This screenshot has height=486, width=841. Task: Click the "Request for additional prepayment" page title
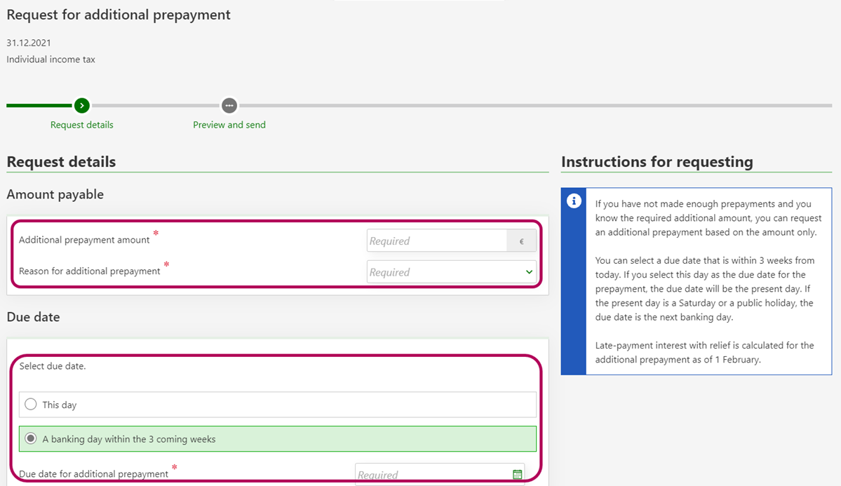[x=119, y=15]
